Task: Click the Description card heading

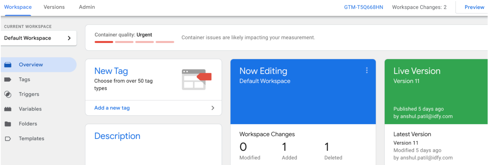Action: (117, 136)
